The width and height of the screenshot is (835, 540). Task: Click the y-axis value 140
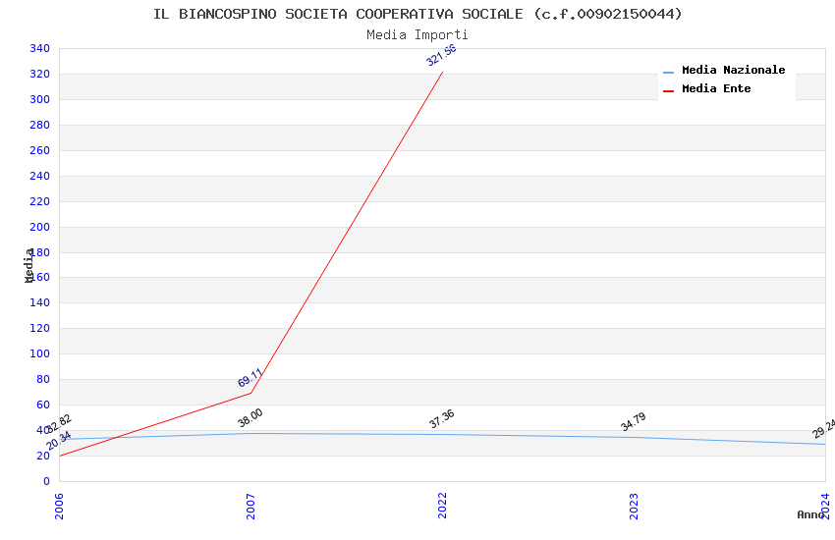click(x=39, y=302)
